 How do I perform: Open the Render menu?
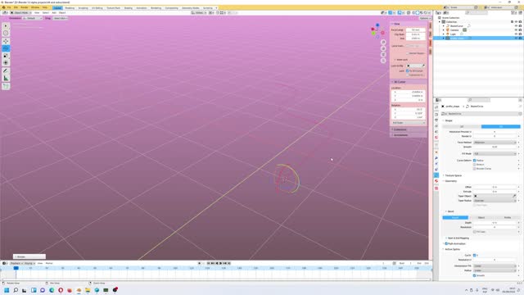25,7
